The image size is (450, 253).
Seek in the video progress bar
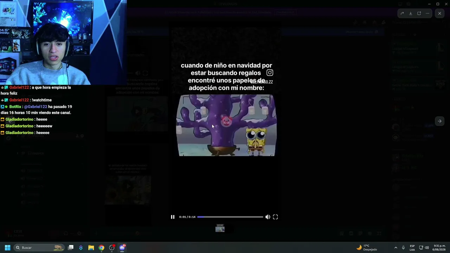coord(230,217)
